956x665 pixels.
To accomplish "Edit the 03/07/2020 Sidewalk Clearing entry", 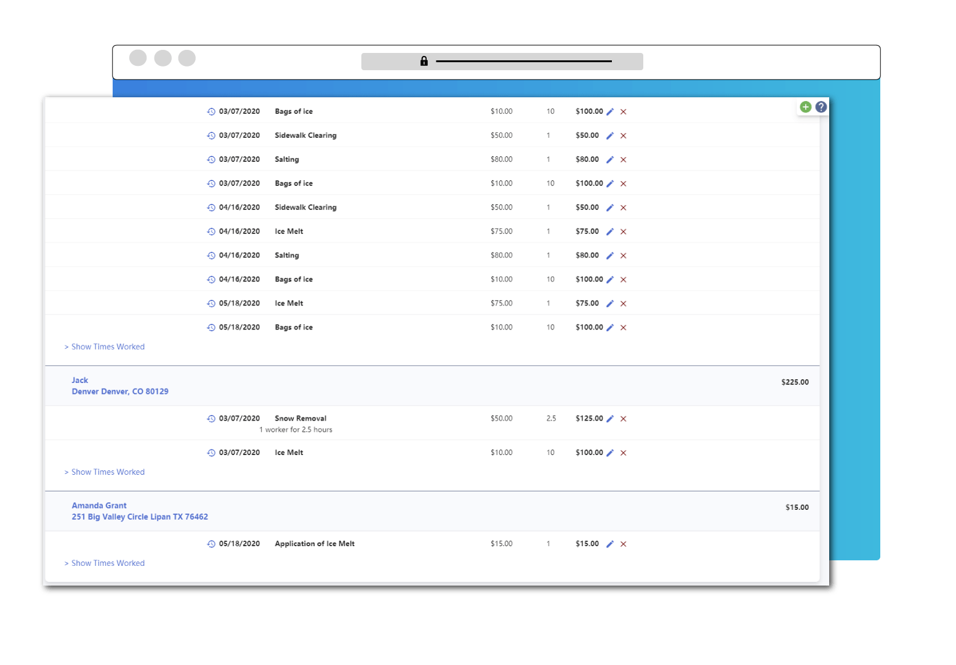I will pyautogui.click(x=610, y=135).
